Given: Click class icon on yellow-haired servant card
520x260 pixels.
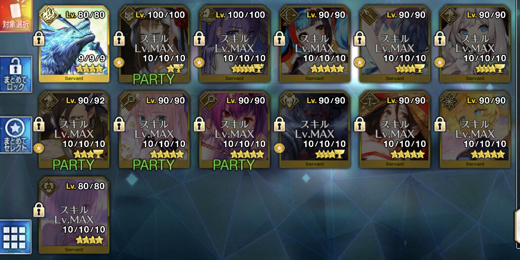Looking at the screenshot, I should point(450,101).
